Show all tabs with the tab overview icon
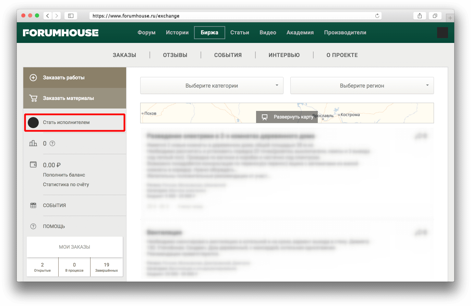 435,16
